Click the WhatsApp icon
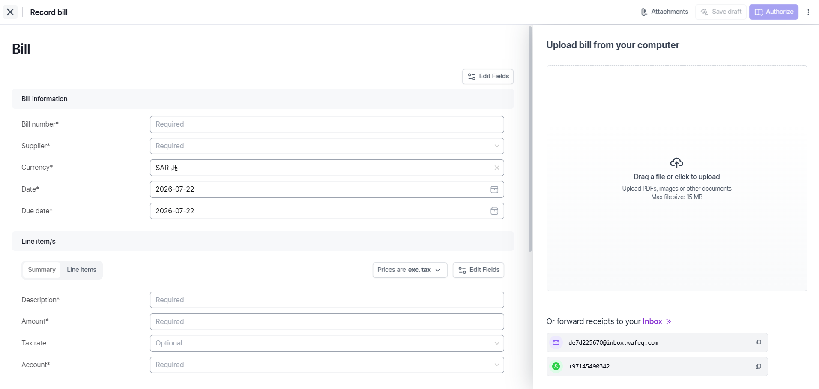The height and width of the screenshot is (389, 819). (x=556, y=367)
